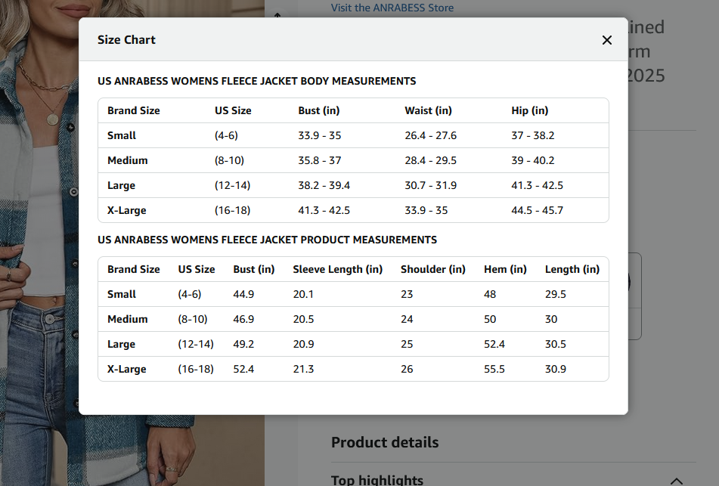This screenshot has width=719, height=486.
Task: Click product bust value 44.9
Action: pos(243,294)
